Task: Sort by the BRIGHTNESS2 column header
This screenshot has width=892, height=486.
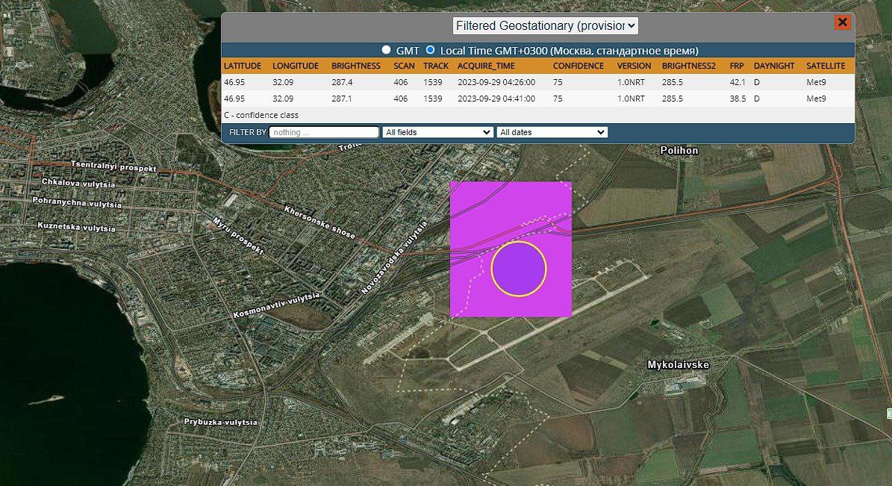Action: pyautogui.click(x=688, y=66)
